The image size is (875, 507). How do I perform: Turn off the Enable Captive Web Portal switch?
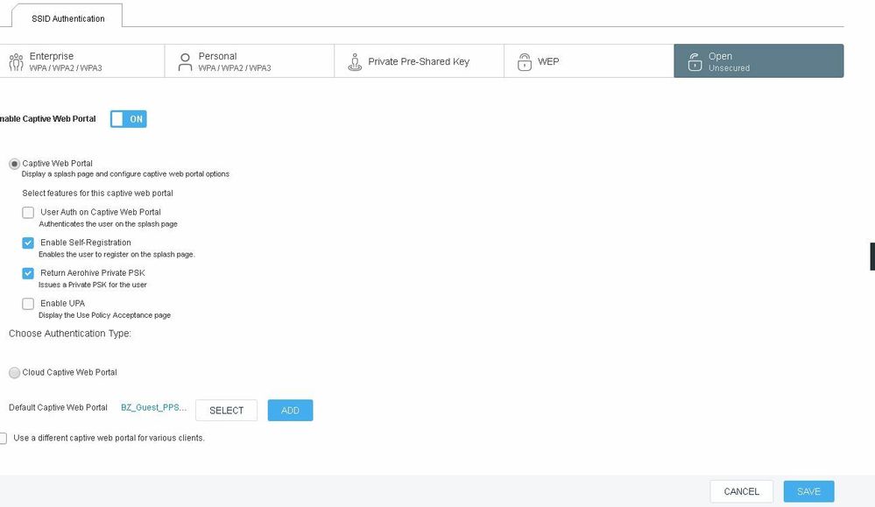[x=128, y=119]
